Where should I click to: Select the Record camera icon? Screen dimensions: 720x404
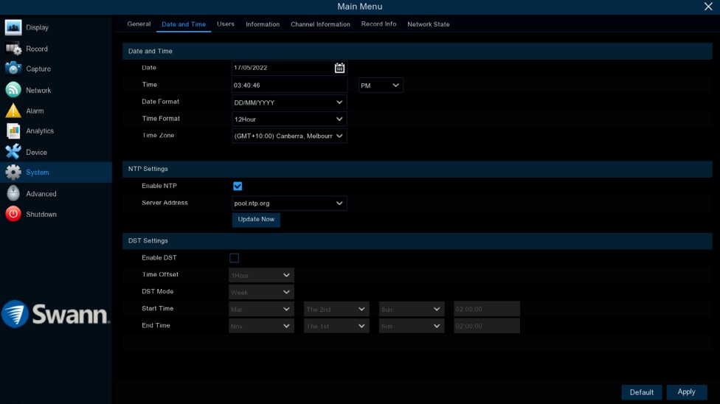coord(13,49)
